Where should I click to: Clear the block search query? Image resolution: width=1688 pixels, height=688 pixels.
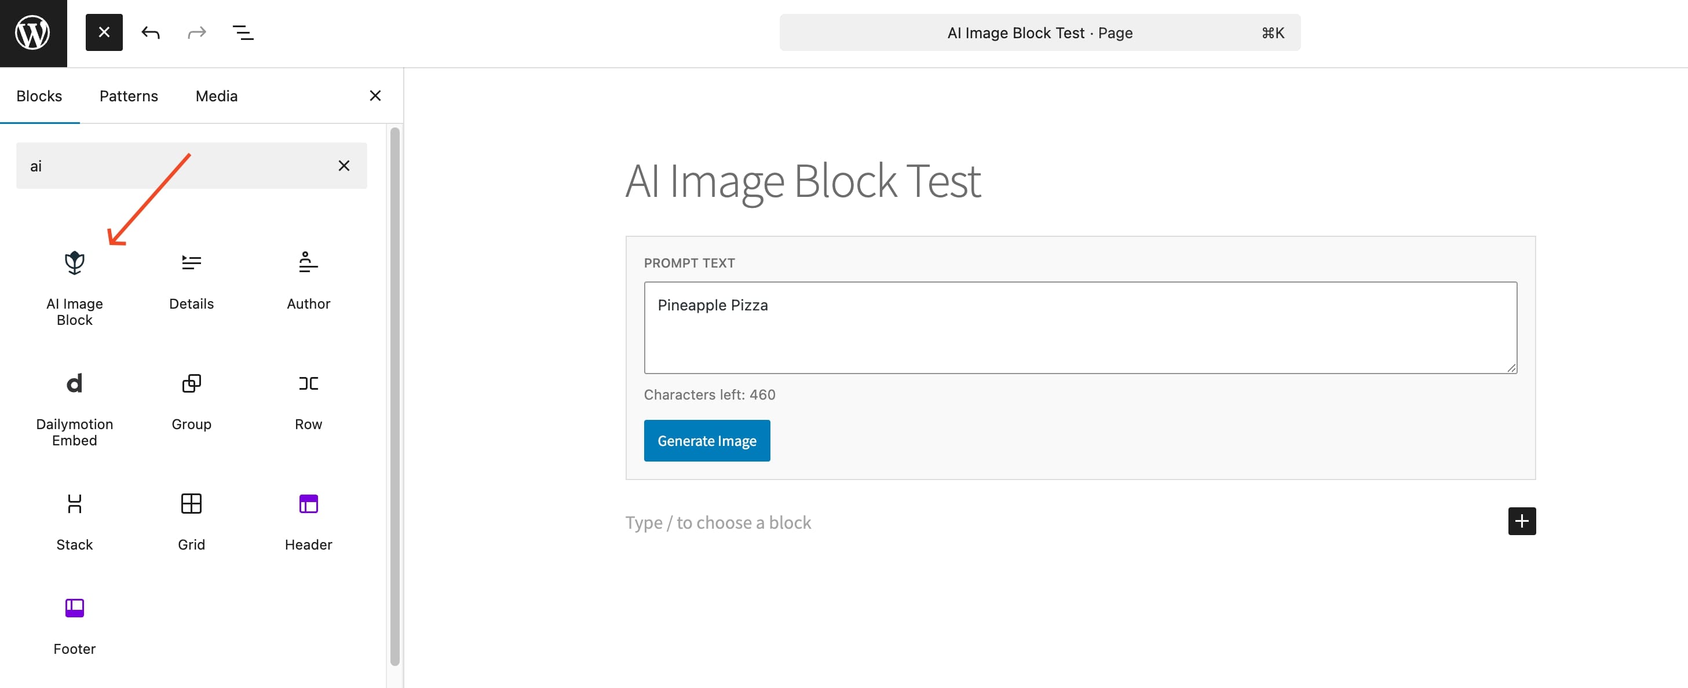point(344,166)
